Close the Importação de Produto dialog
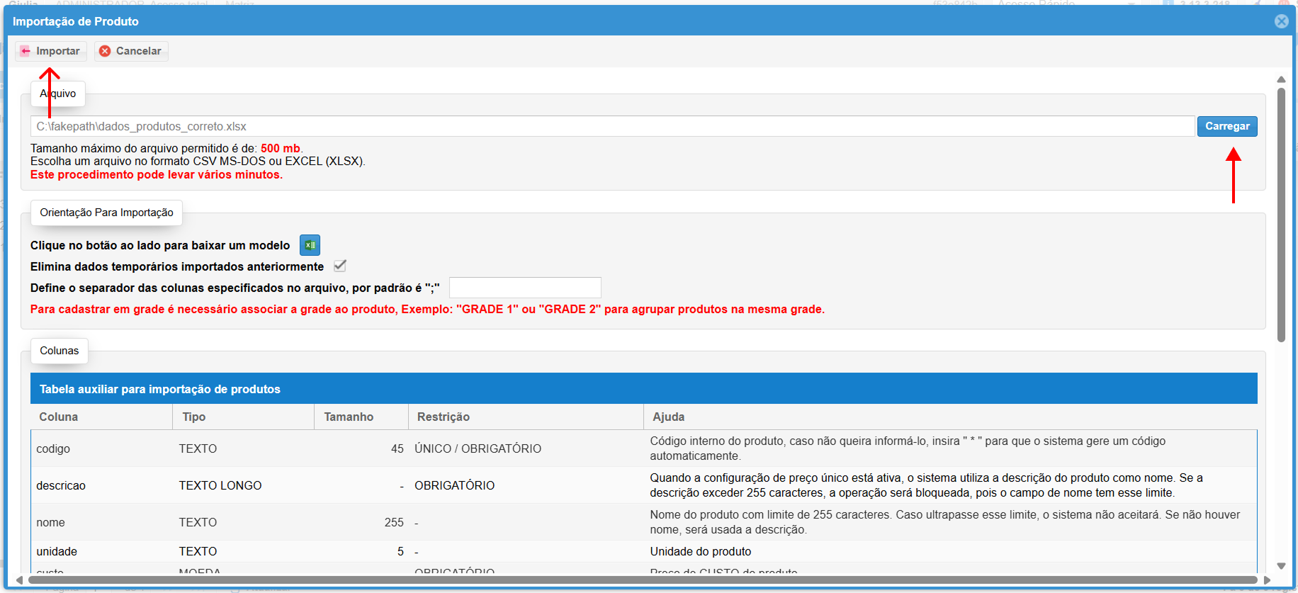Viewport: 1298px width, 593px height. click(1281, 21)
